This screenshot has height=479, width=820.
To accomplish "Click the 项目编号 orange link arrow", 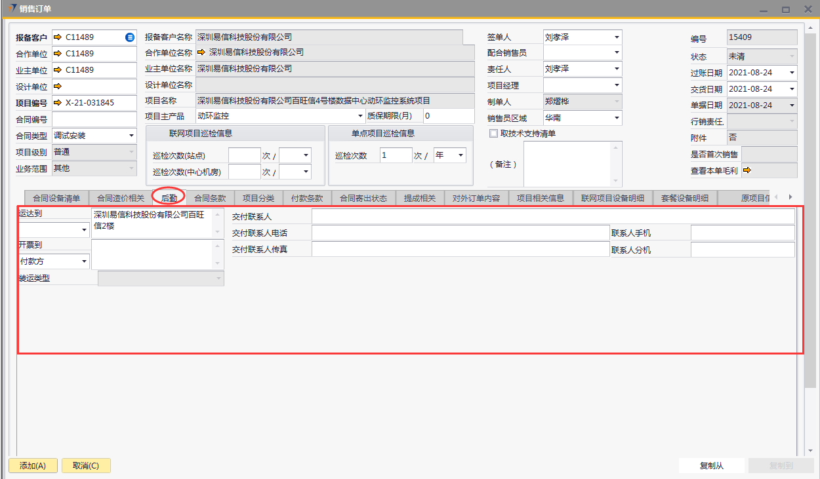I will pos(57,102).
